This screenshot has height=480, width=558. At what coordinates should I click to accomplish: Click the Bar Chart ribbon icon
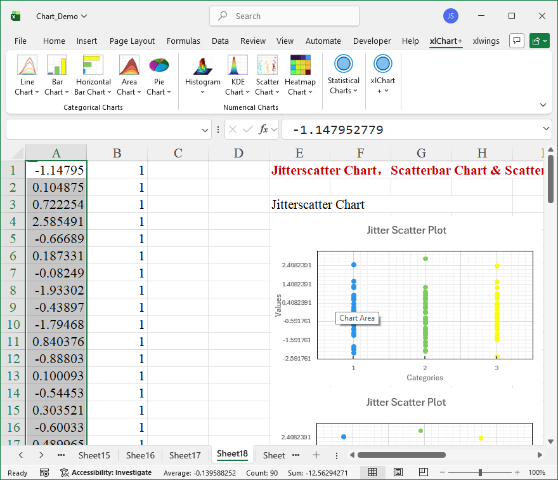click(57, 65)
